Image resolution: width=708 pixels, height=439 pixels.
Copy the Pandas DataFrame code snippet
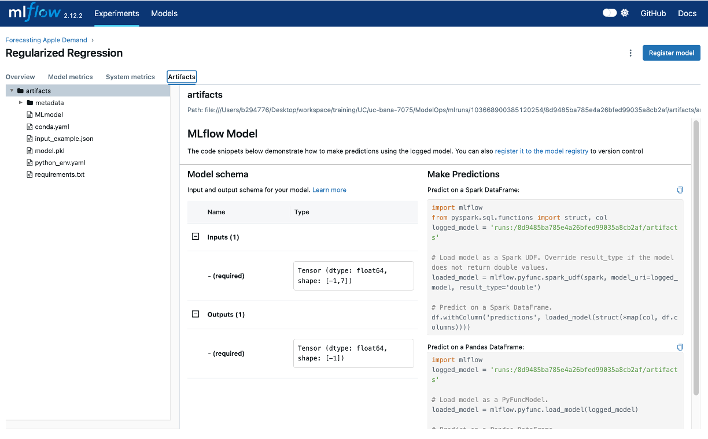680,347
